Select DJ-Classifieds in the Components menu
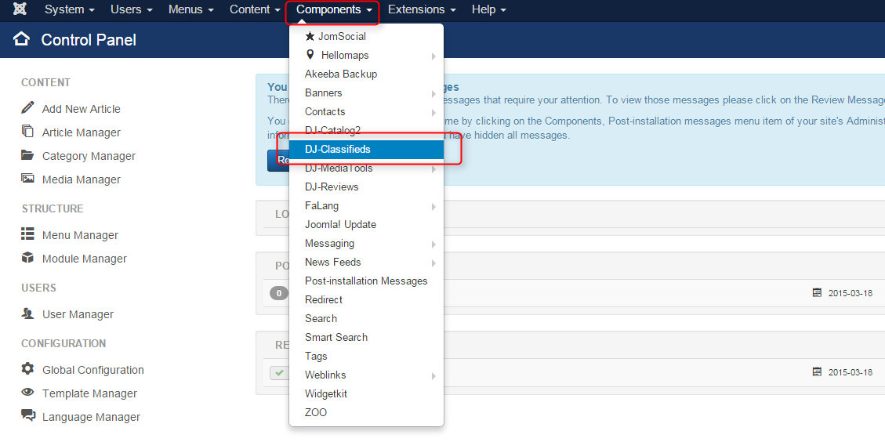 point(366,149)
